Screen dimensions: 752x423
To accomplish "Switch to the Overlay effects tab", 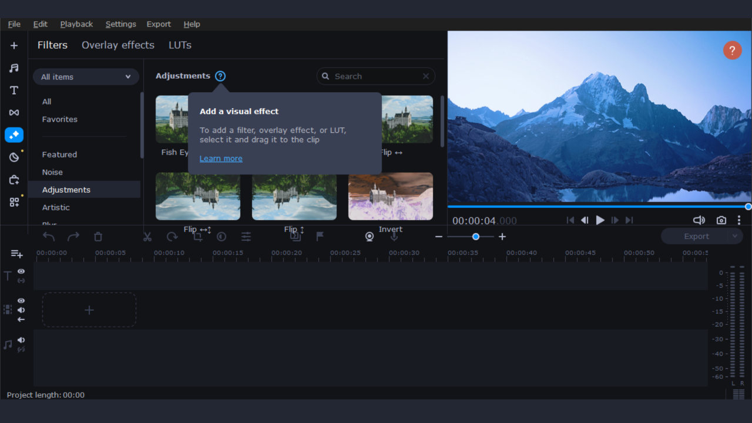I will [x=118, y=45].
